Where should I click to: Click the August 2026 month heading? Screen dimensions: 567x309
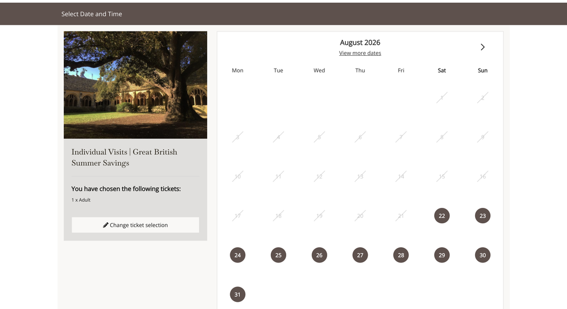[x=360, y=42]
